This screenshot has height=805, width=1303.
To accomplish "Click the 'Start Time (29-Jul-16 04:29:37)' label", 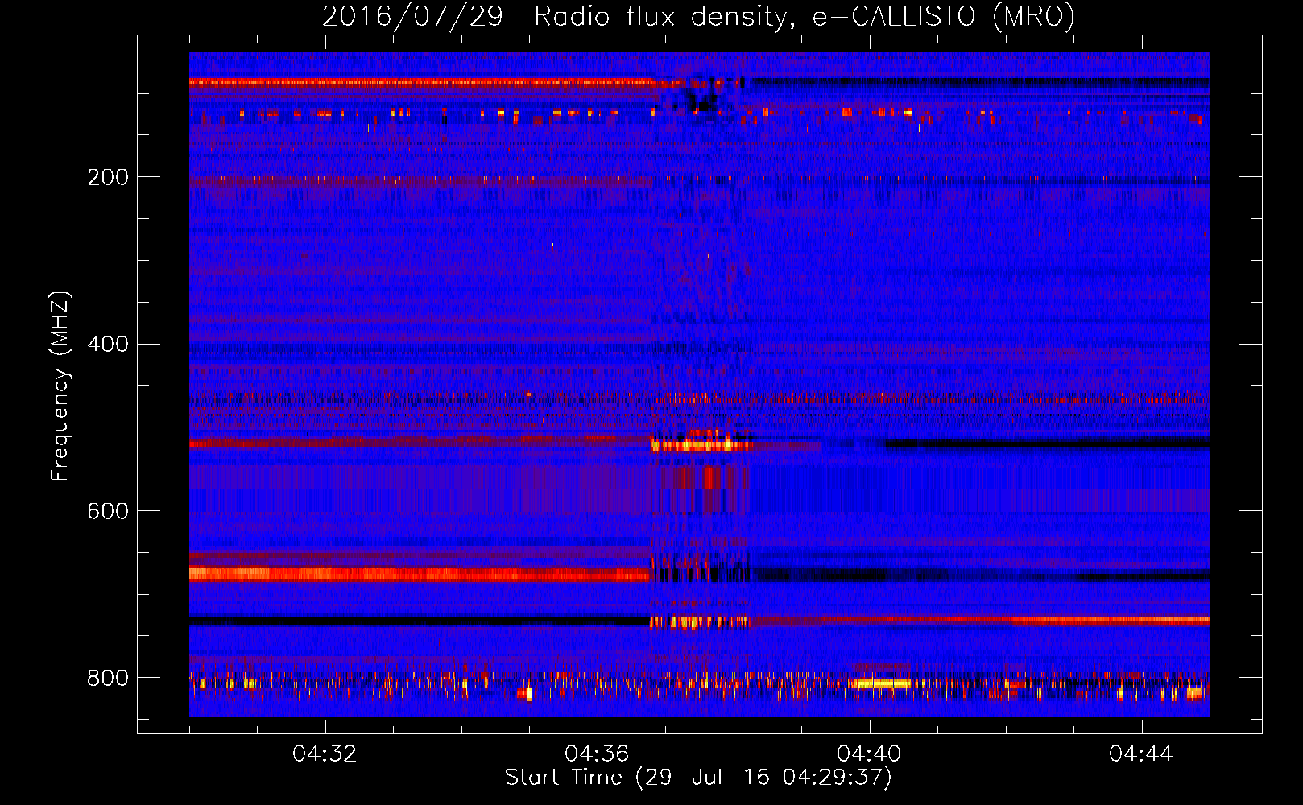I will [698, 778].
